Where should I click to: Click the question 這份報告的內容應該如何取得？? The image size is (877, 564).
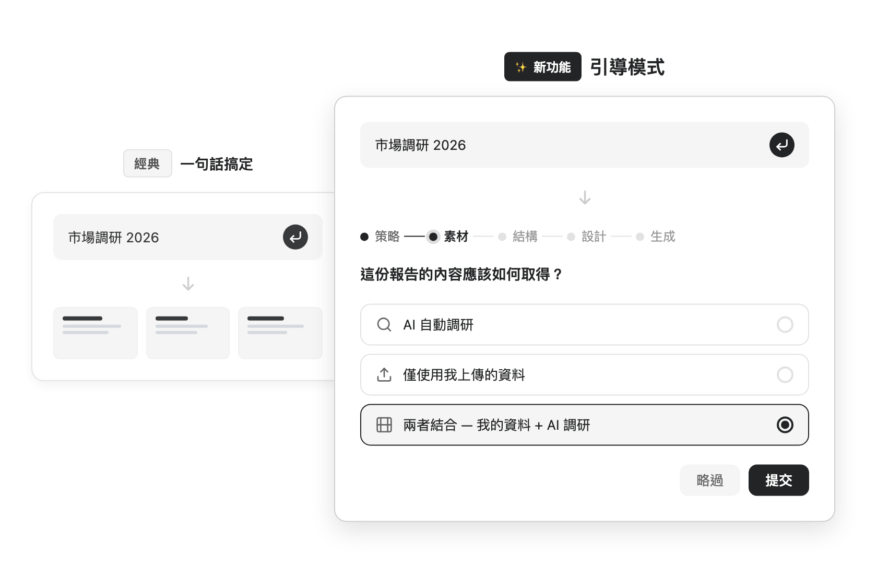[462, 274]
